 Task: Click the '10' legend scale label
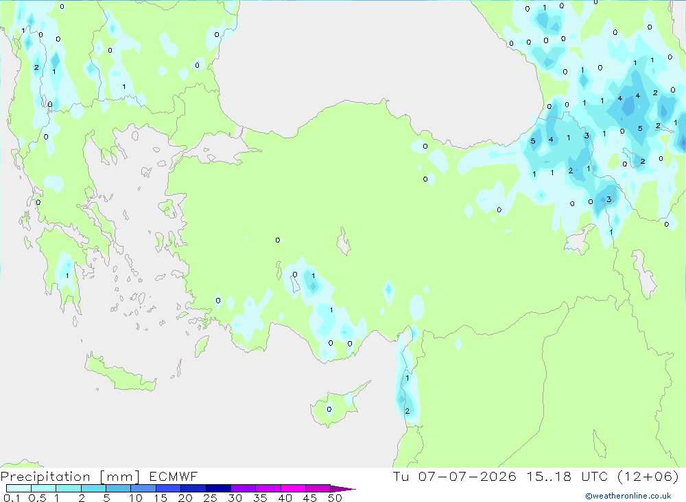tap(136, 498)
